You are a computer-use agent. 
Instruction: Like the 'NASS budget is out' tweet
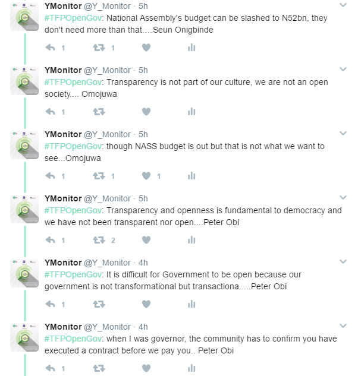pos(146,176)
